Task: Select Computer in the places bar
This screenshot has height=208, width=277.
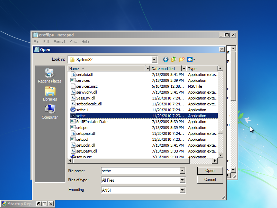Action: coord(50,112)
